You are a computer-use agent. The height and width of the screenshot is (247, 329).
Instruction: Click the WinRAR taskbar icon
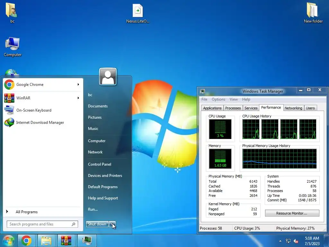tap(66, 241)
